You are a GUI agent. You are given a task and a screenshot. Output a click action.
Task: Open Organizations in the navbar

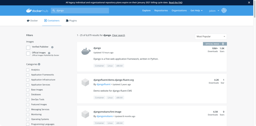[179, 11]
